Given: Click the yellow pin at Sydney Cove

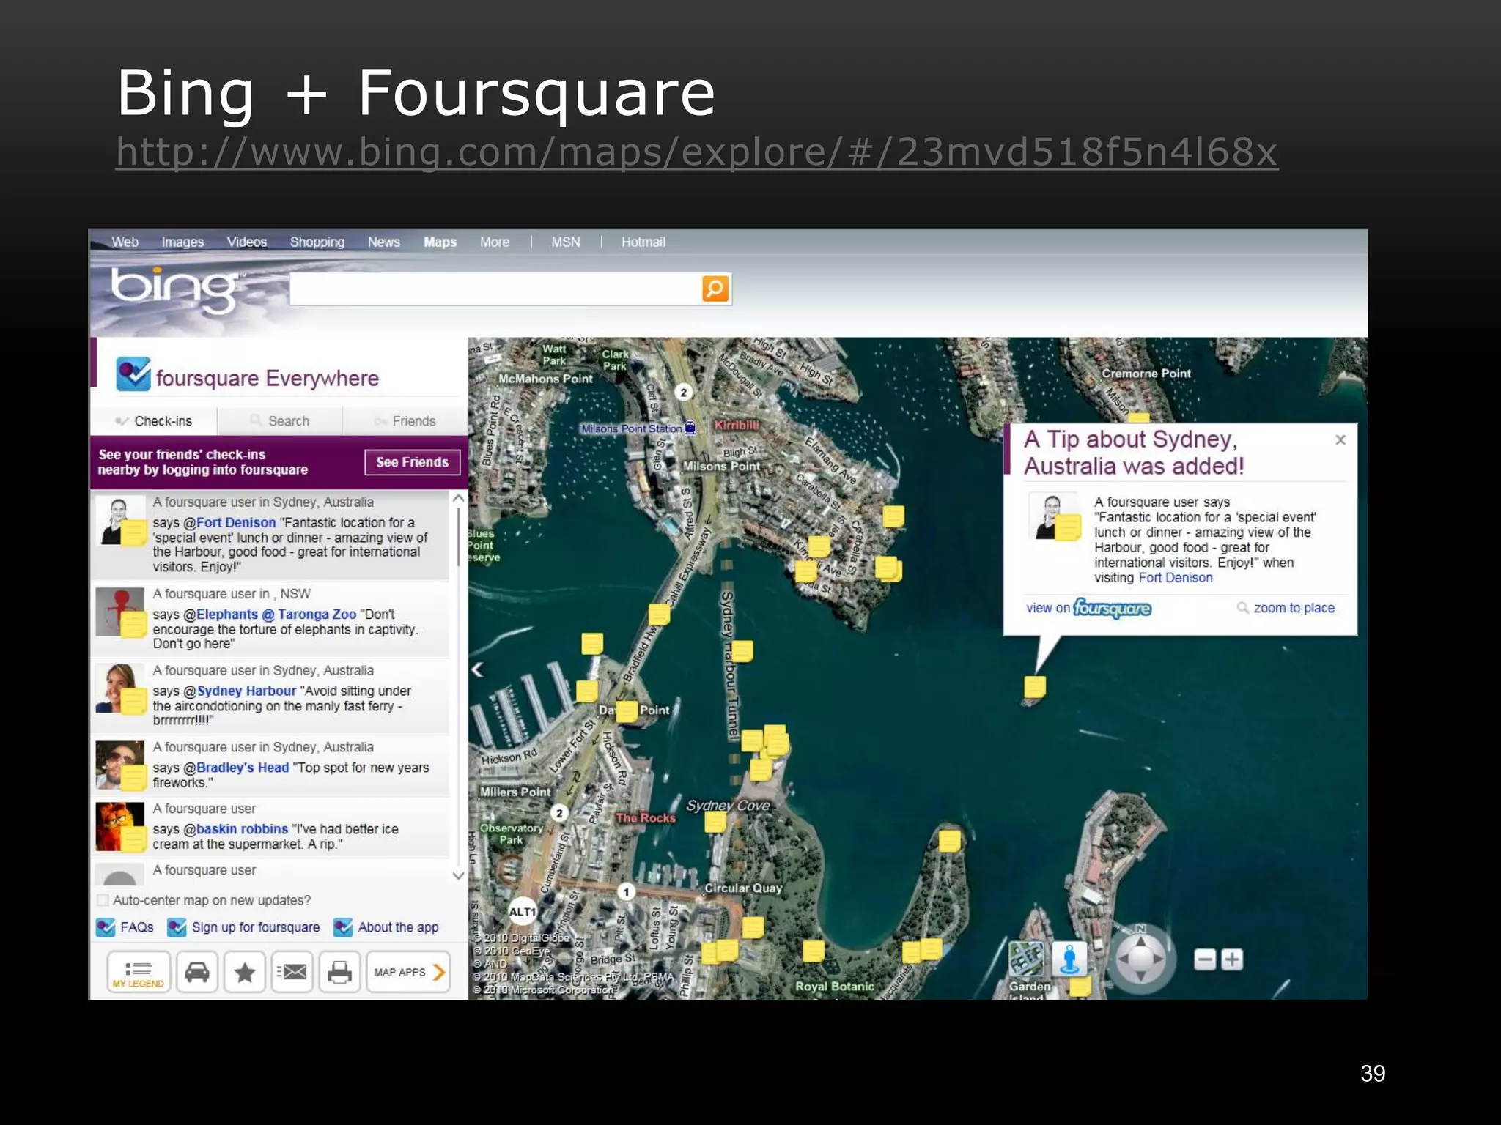Looking at the screenshot, I should (x=715, y=822).
